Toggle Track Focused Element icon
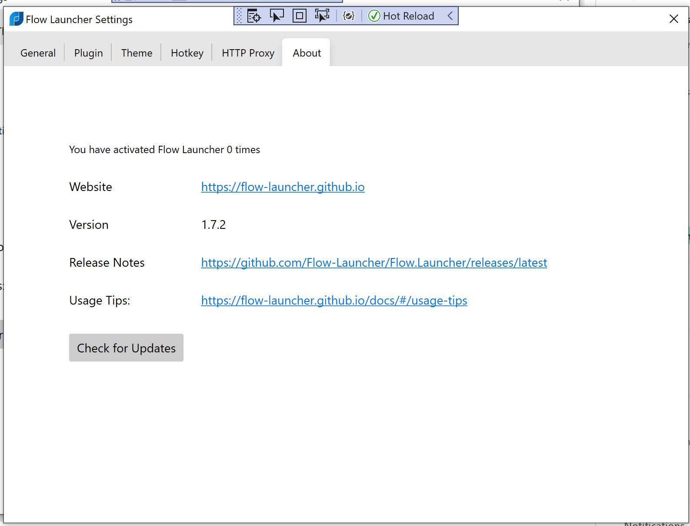The height and width of the screenshot is (526, 690). pyautogui.click(x=322, y=16)
